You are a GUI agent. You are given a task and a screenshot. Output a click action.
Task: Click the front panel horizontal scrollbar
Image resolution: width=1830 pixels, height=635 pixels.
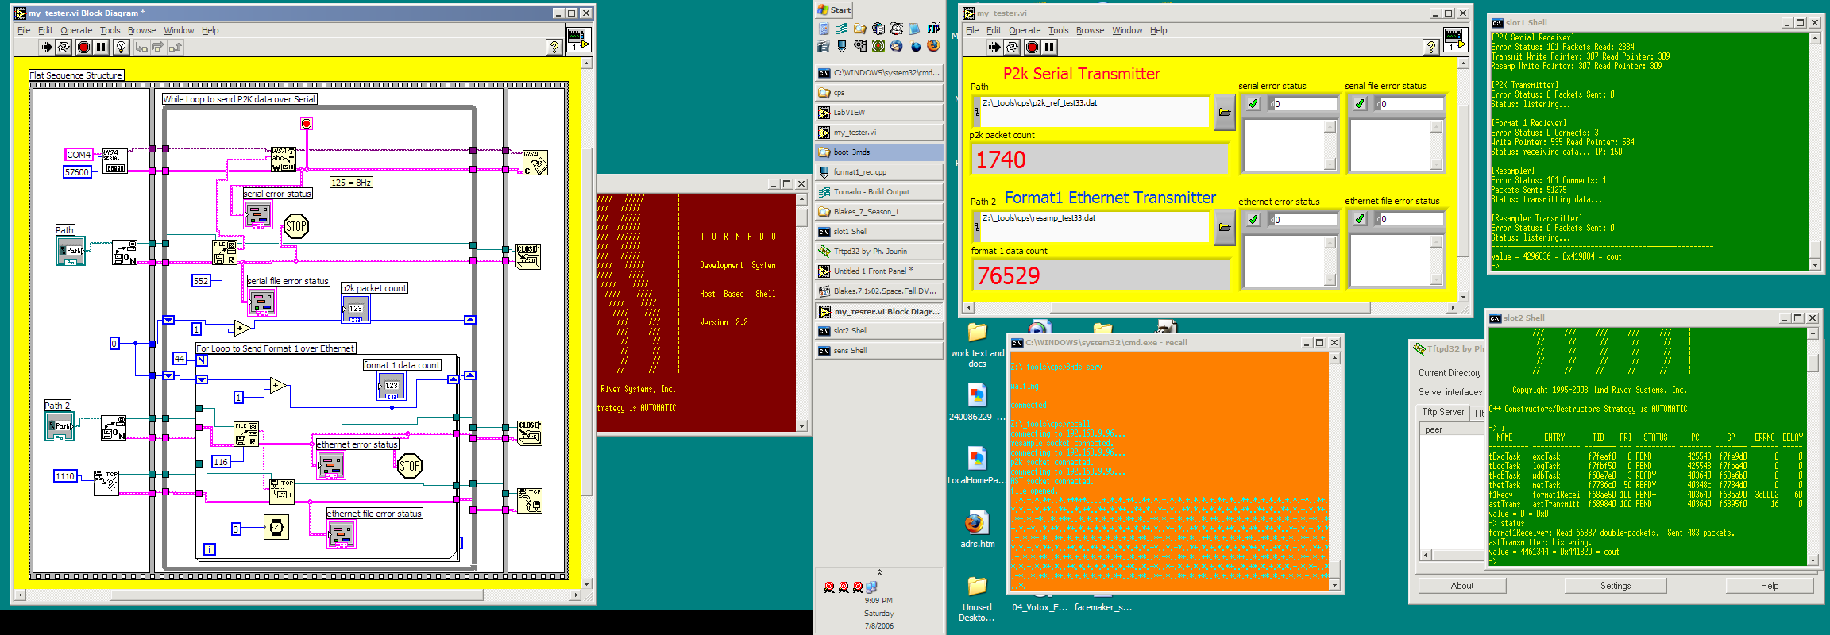(1207, 308)
